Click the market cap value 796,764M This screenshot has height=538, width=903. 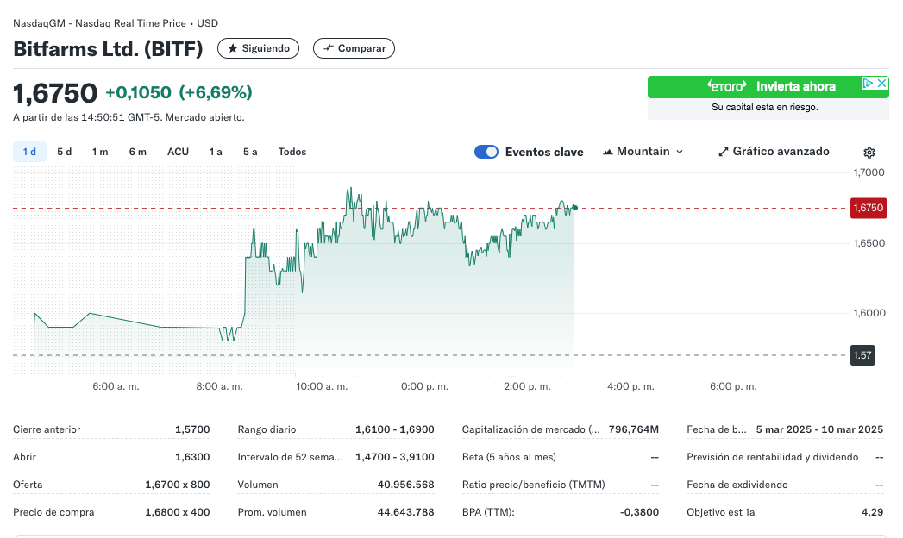pos(634,429)
